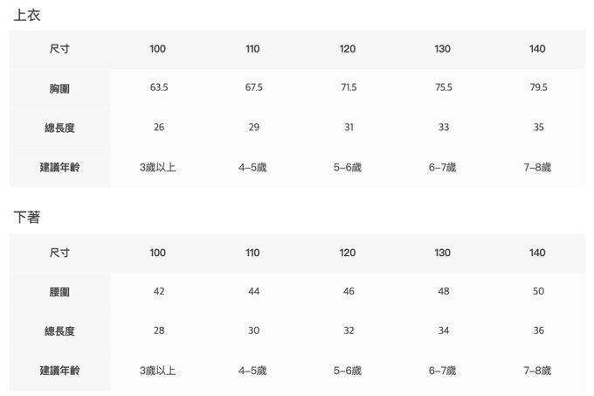Click chest measurement value 63.5

(x=158, y=88)
